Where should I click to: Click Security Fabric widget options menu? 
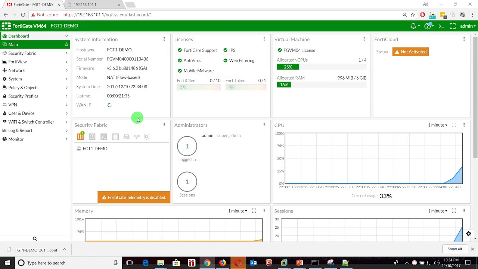click(x=164, y=125)
